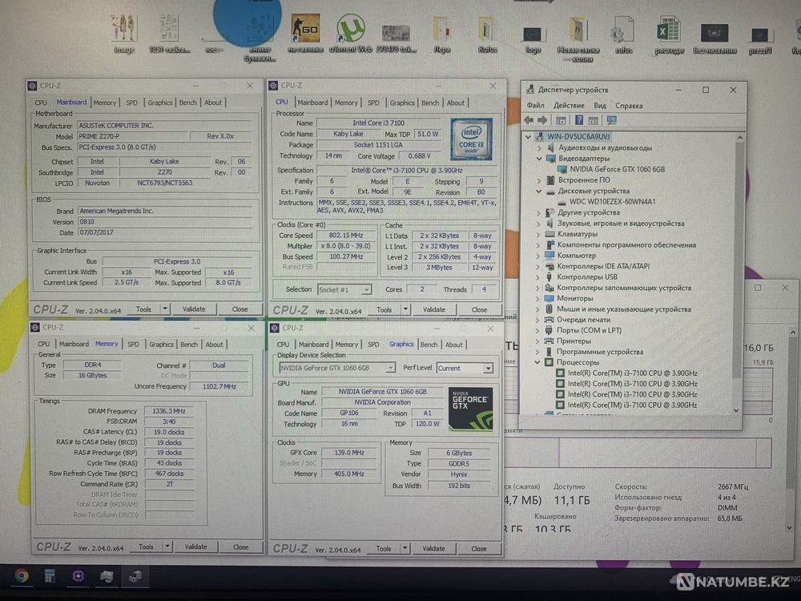
Task: Open the Excel file on the desktop
Action: tap(669, 34)
